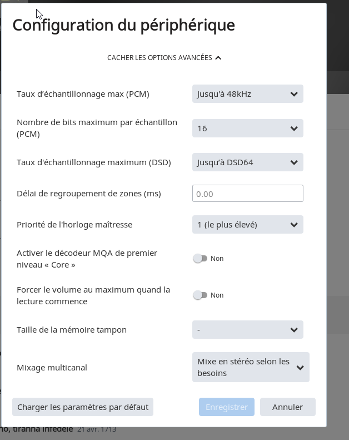This screenshot has height=440, width=349.
Task: Open the master clock priority dropdown
Action: pos(247,225)
